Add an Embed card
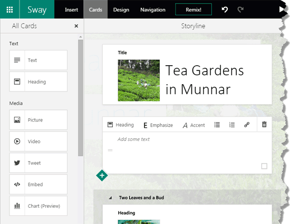This screenshot has width=290, height=224. point(38,185)
